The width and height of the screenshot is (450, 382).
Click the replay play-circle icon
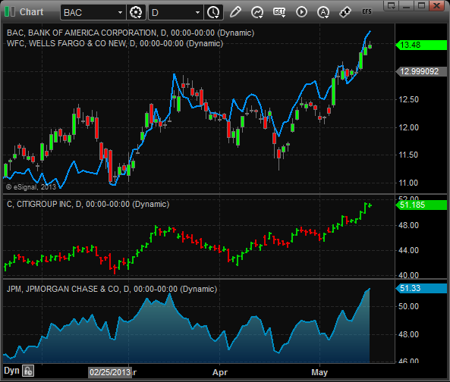301,12
